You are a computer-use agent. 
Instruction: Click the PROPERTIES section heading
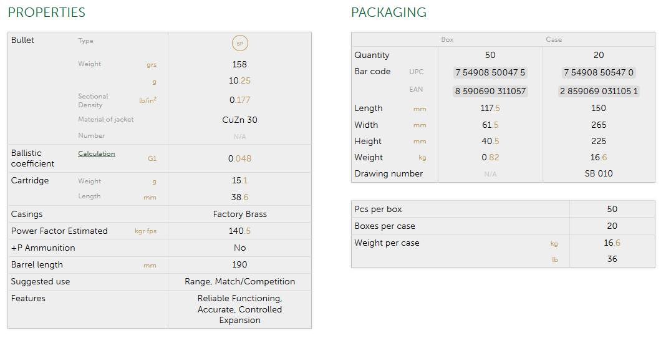pyautogui.click(x=47, y=12)
